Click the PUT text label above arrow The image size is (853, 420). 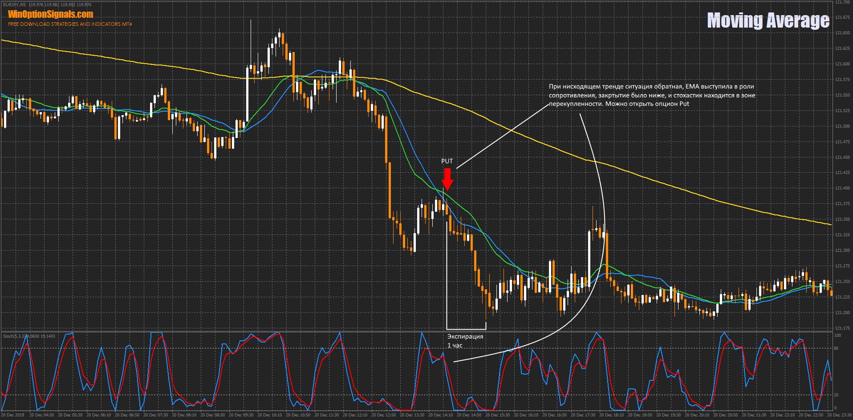(x=447, y=161)
